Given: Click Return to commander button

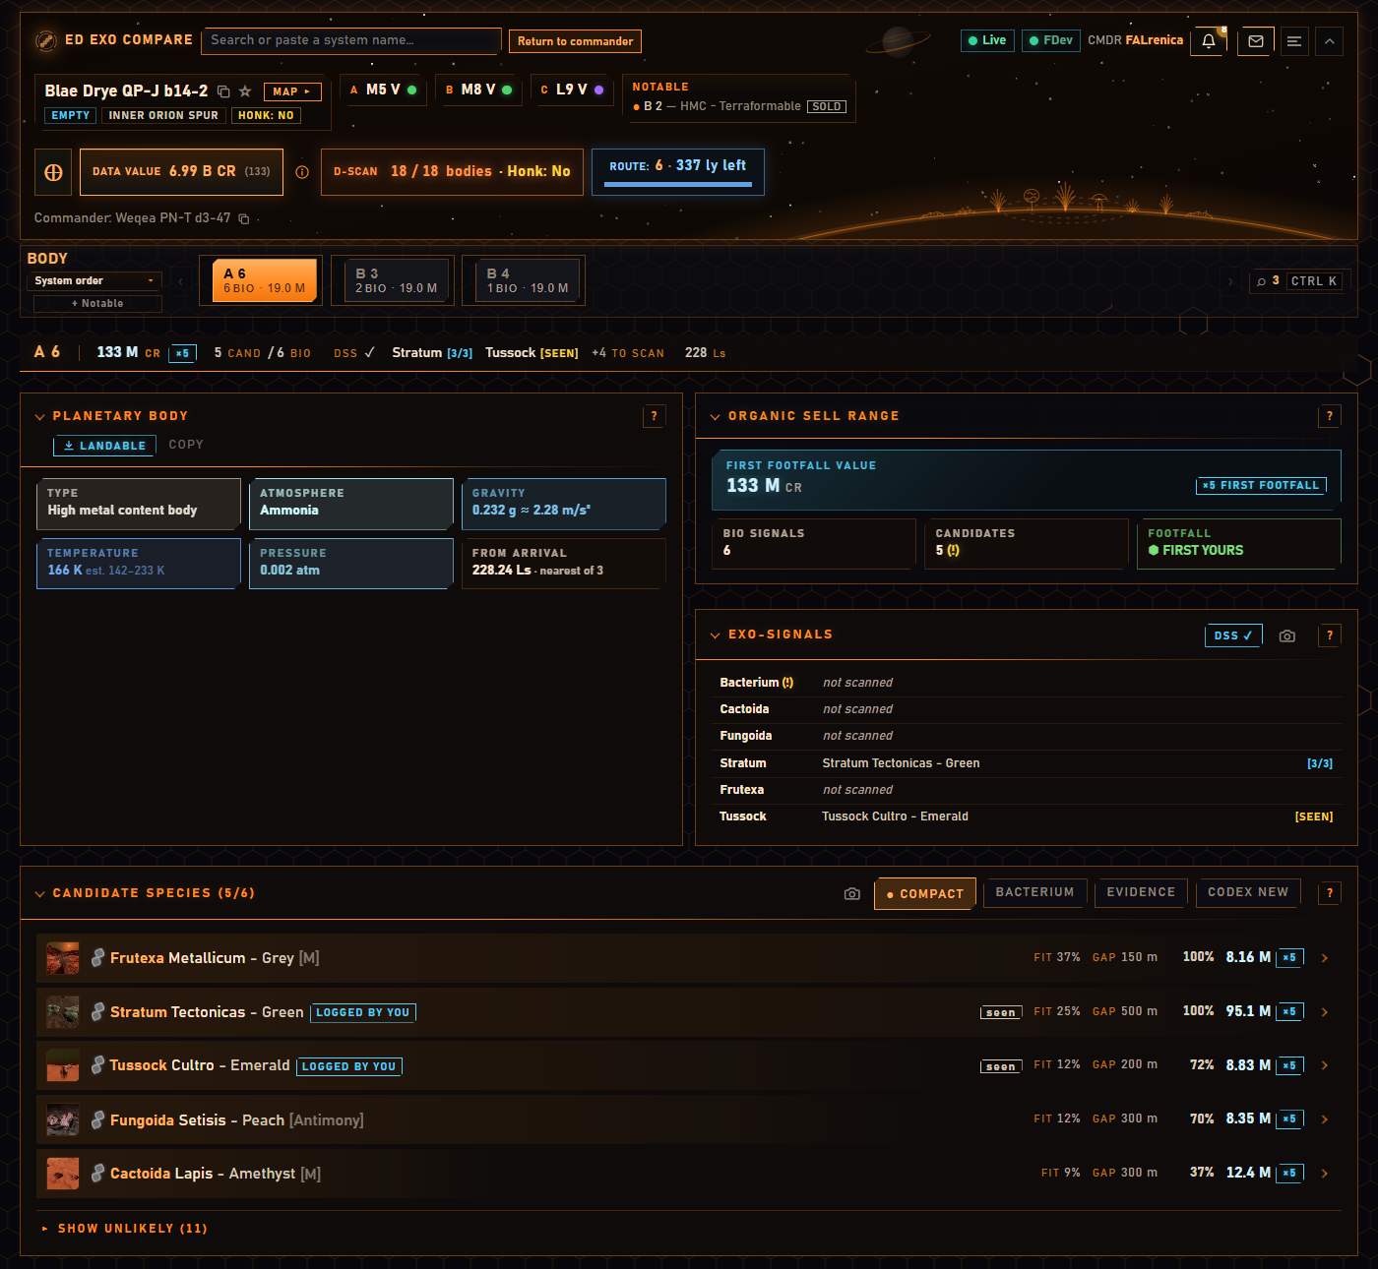Looking at the screenshot, I should click(x=575, y=41).
